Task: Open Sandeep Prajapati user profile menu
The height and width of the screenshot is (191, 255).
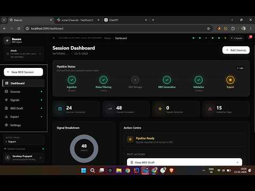Action: coord(23,158)
